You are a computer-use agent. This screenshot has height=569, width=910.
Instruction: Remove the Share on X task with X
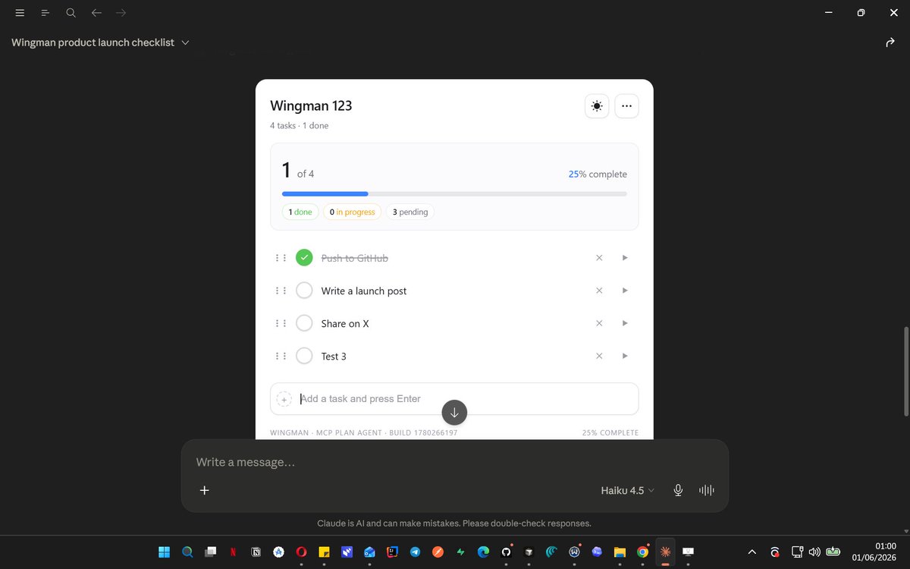tap(599, 323)
